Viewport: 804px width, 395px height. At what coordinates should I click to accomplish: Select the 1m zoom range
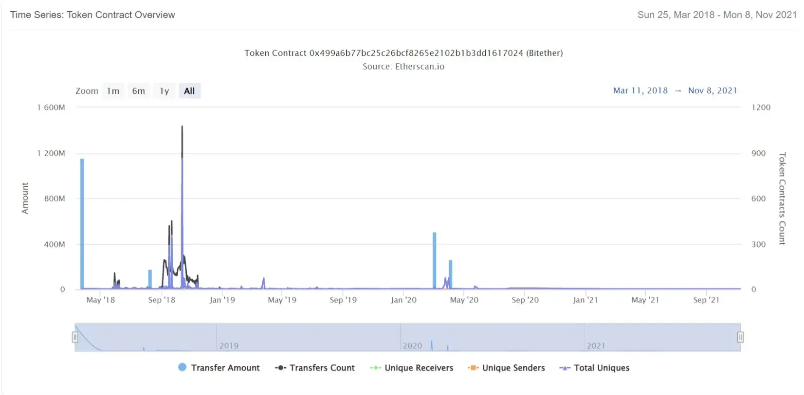(113, 91)
